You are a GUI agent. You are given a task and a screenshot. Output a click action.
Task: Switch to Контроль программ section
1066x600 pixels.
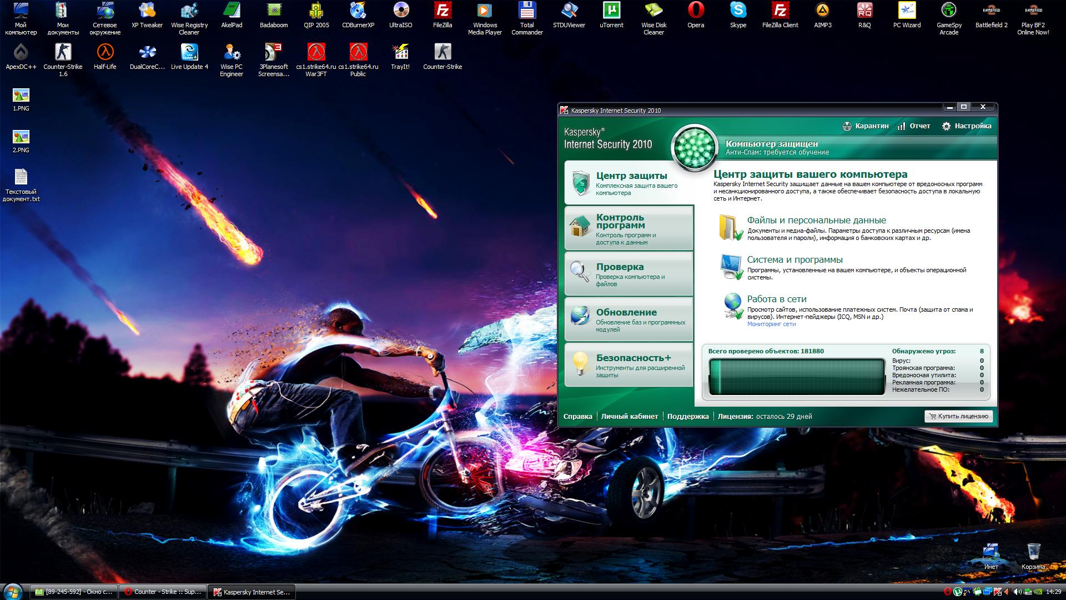coord(629,228)
